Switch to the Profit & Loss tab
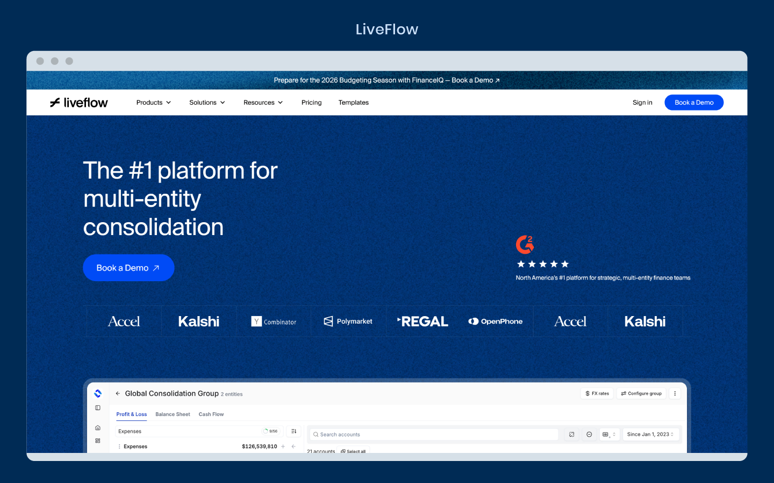The width and height of the screenshot is (774, 483). tap(132, 414)
